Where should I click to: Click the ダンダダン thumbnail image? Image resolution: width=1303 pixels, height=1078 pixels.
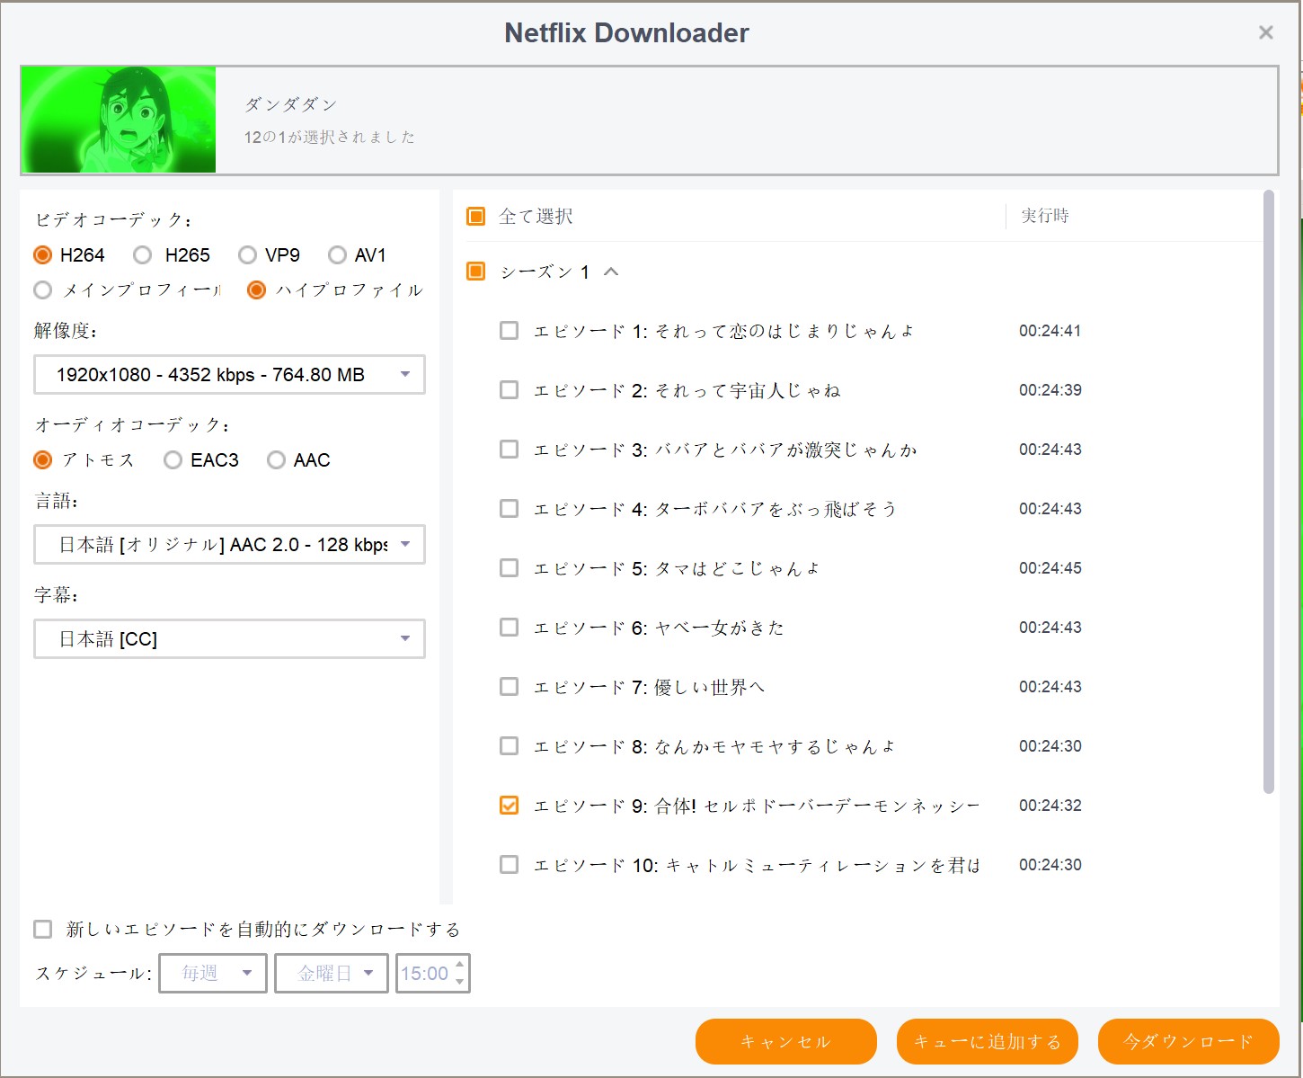(119, 120)
